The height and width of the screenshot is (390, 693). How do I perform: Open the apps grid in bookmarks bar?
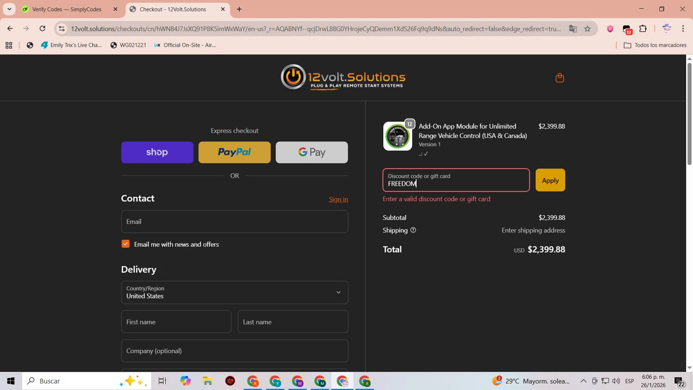pos(9,45)
